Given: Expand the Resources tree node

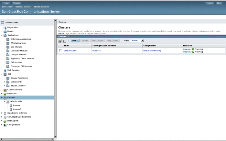Looking at the screenshot, I should pyautogui.click(x=2, y=93).
